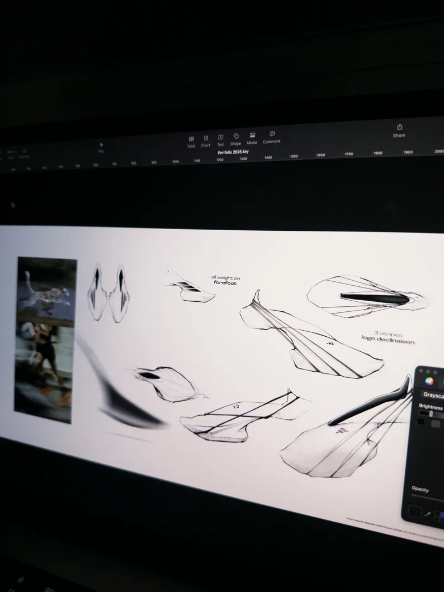Image resolution: width=444 pixels, height=592 pixels.
Task: Select the '3 stripes logo declinaison' text
Action: pyautogui.click(x=388, y=337)
